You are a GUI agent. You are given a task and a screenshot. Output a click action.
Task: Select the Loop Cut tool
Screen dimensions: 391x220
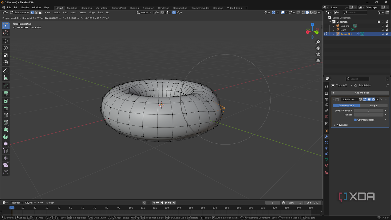(6, 115)
